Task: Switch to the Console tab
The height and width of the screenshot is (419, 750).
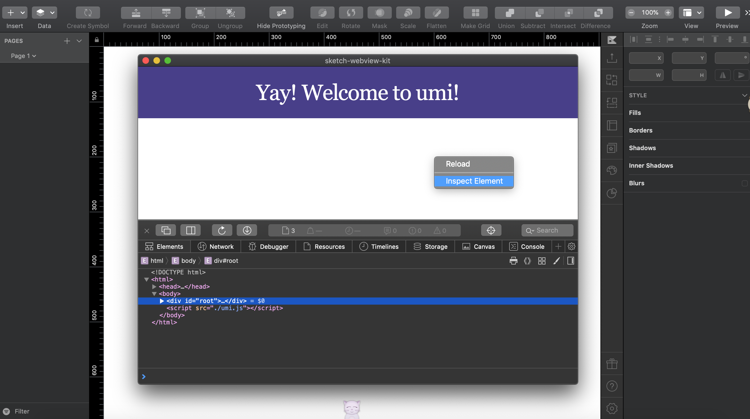Action: point(527,246)
